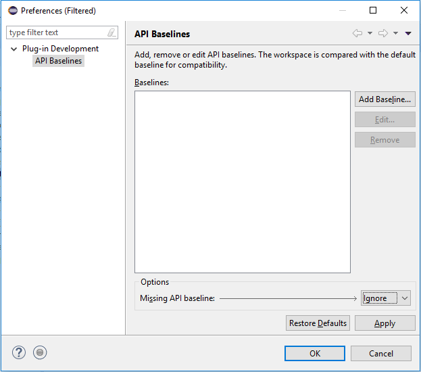Select Plug-in Development in the tree

click(x=60, y=49)
